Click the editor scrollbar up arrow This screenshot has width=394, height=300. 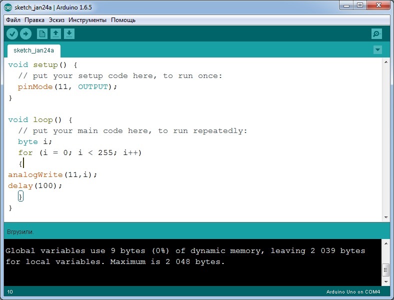point(386,62)
